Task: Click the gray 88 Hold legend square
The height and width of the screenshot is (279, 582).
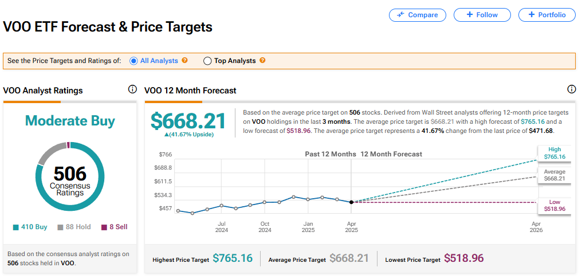Action: coord(60,227)
